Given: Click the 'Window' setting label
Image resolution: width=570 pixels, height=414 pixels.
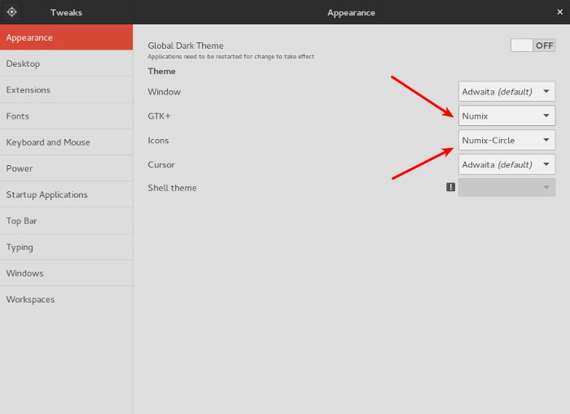Looking at the screenshot, I should pyautogui.click(x=164, y=92).
